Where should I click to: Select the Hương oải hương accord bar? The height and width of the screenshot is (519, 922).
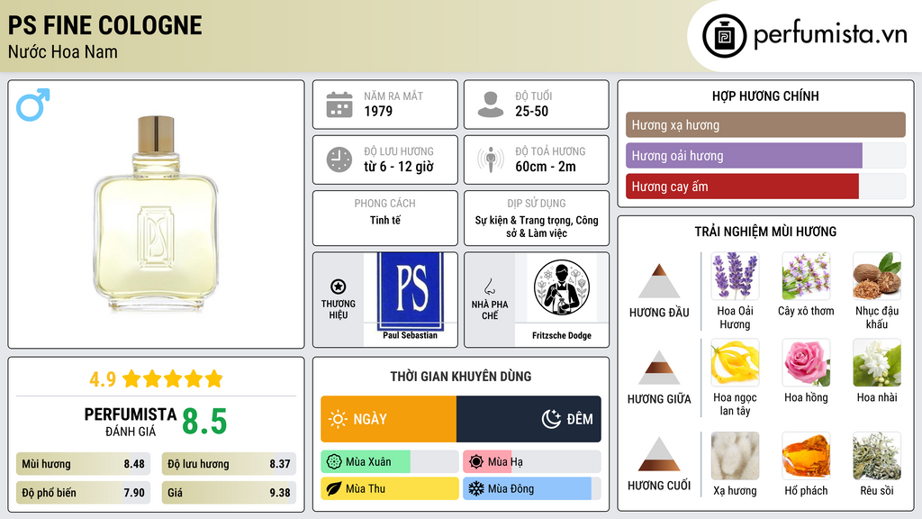coord(765,156)
